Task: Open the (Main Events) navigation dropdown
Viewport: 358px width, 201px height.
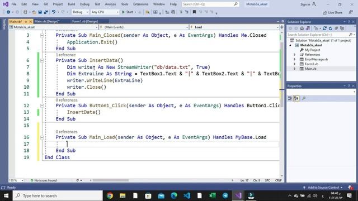Action: [144, 27]
